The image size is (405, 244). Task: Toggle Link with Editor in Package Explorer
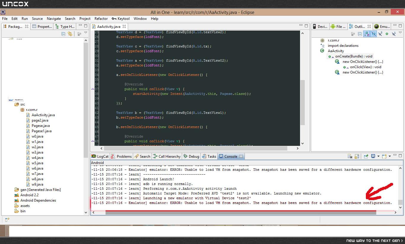click(70, 34)
